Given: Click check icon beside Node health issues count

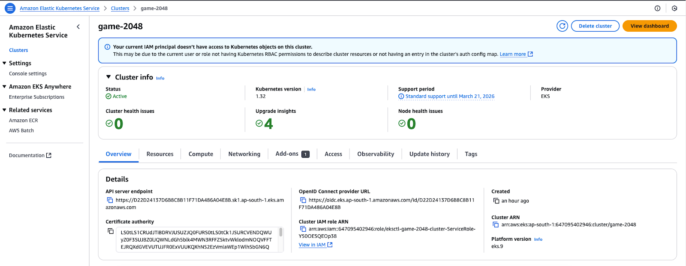Looking at the screenshot, I should click(x=402, y=124).
